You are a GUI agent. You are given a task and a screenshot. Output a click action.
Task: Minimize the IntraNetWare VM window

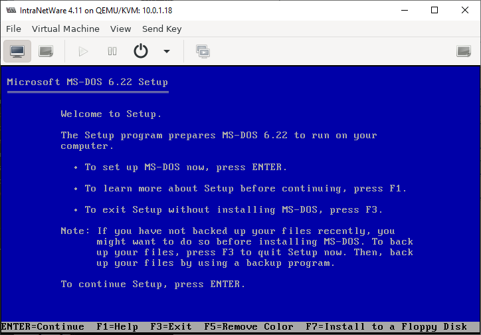405,10
